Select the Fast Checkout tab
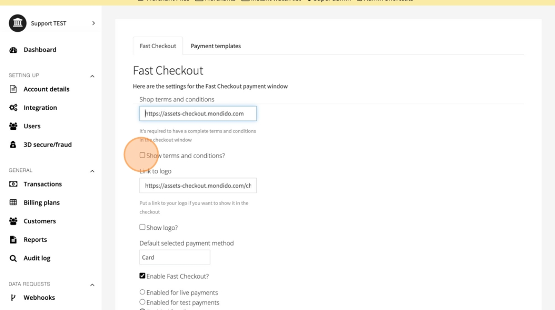The height and width of the screenshot is (310, 555). 158,46
